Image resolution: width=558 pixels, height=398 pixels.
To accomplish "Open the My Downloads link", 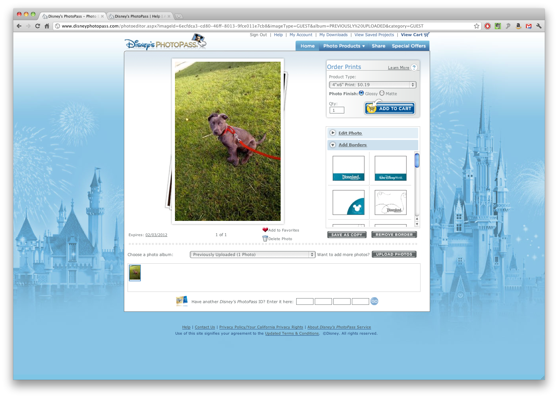I will [333, 34].
